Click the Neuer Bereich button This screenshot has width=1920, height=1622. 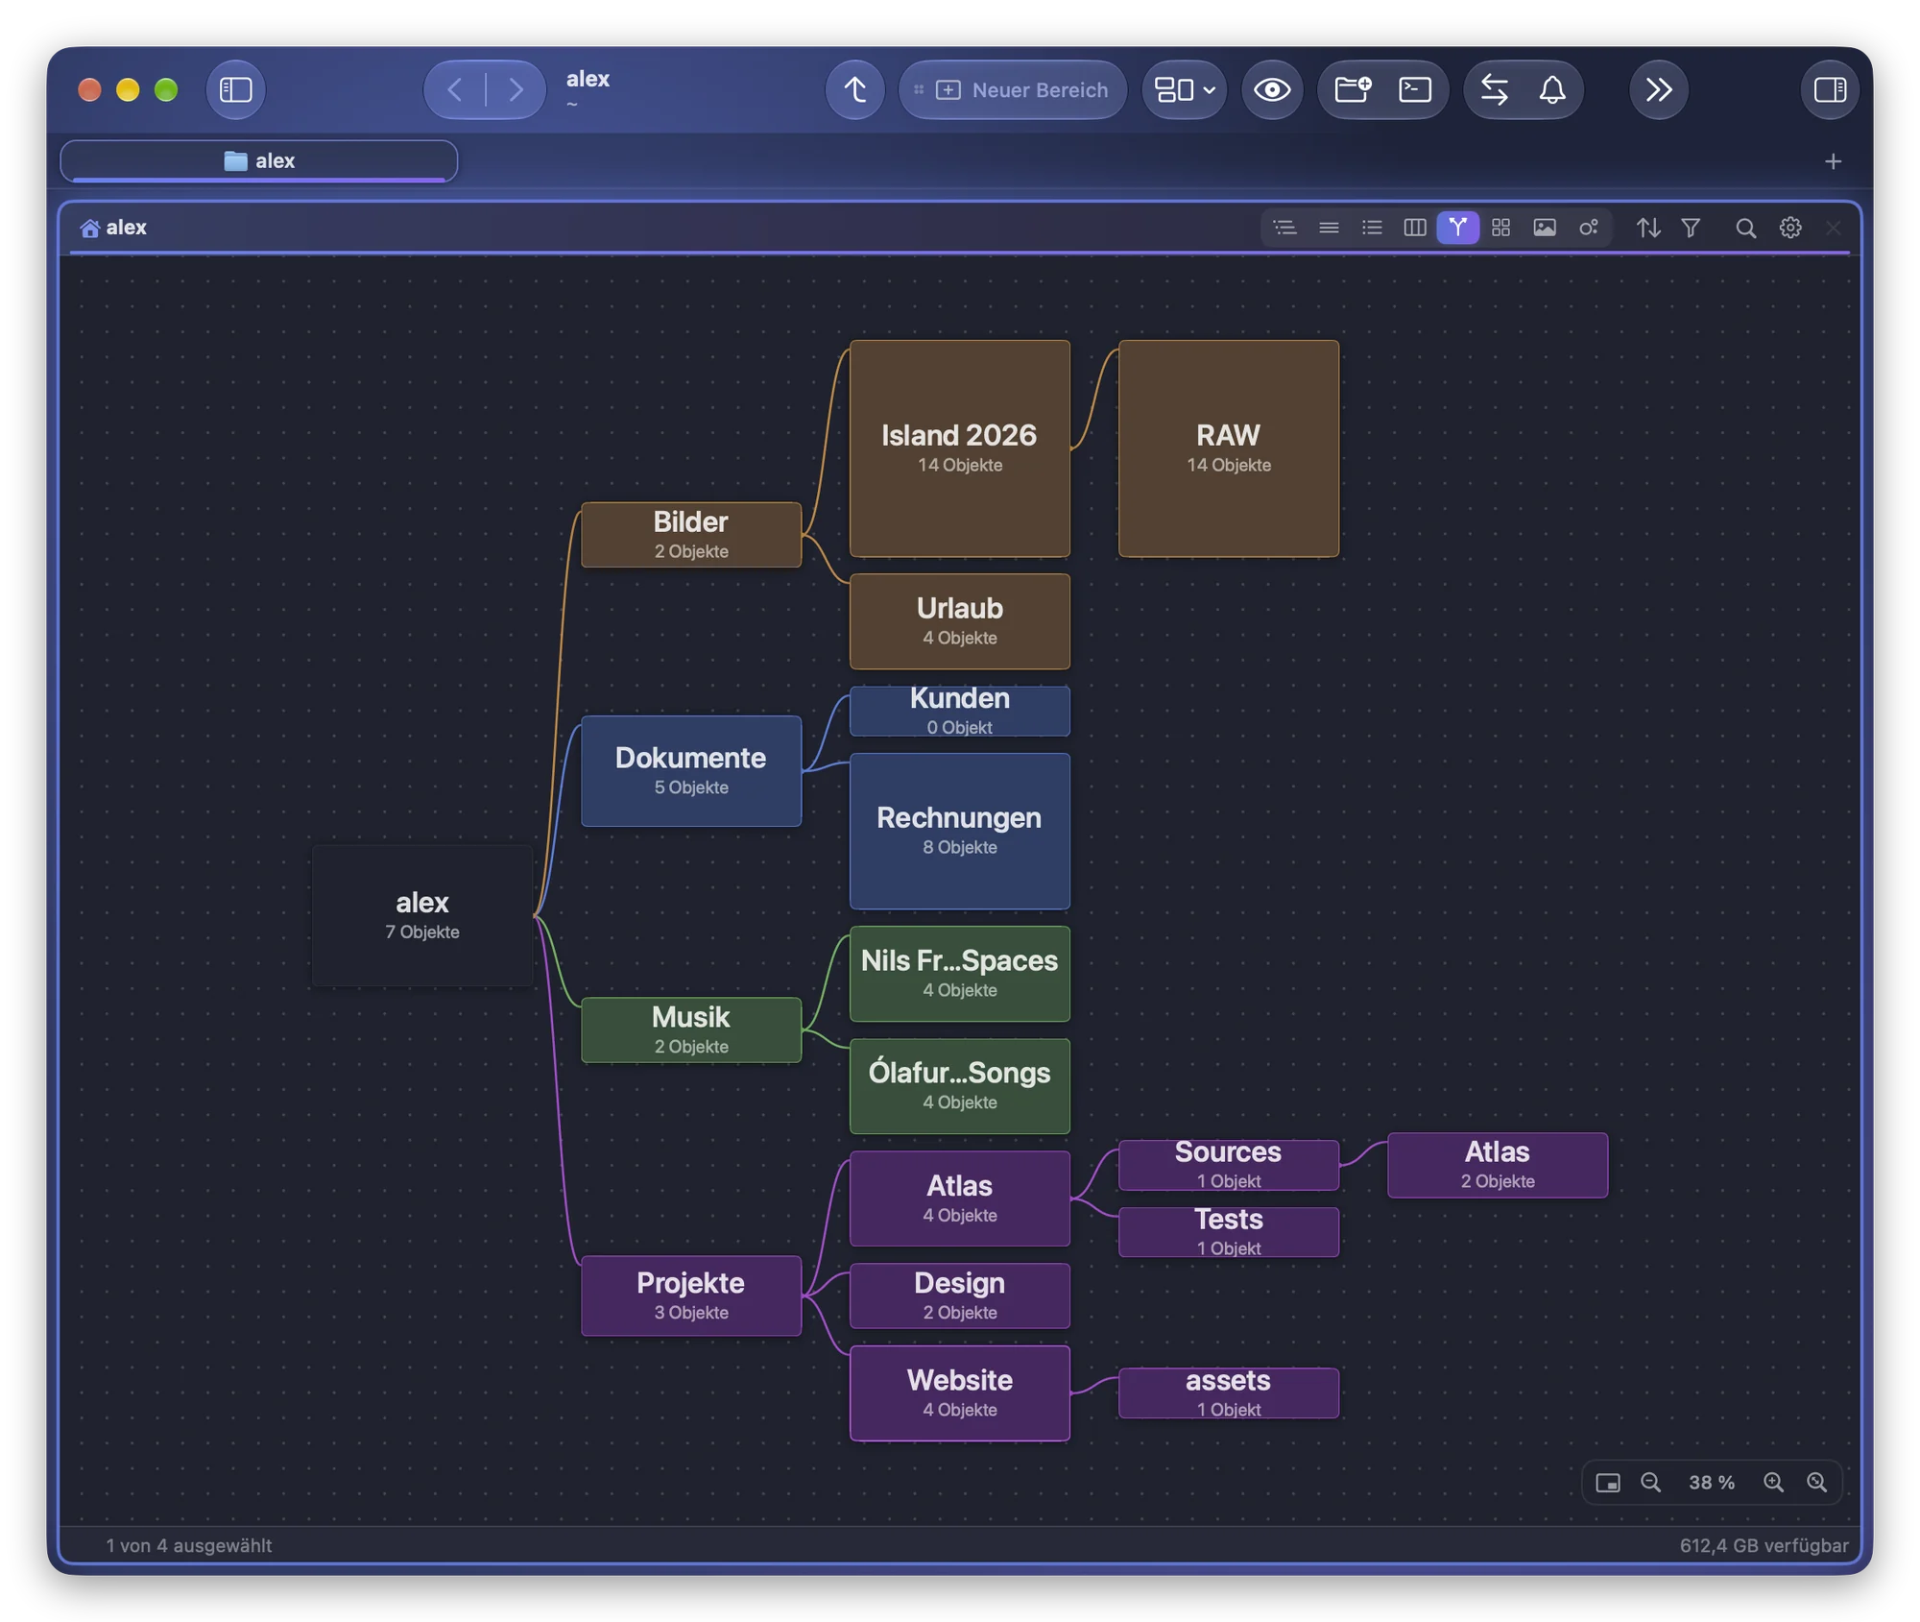click(1012, 89)
